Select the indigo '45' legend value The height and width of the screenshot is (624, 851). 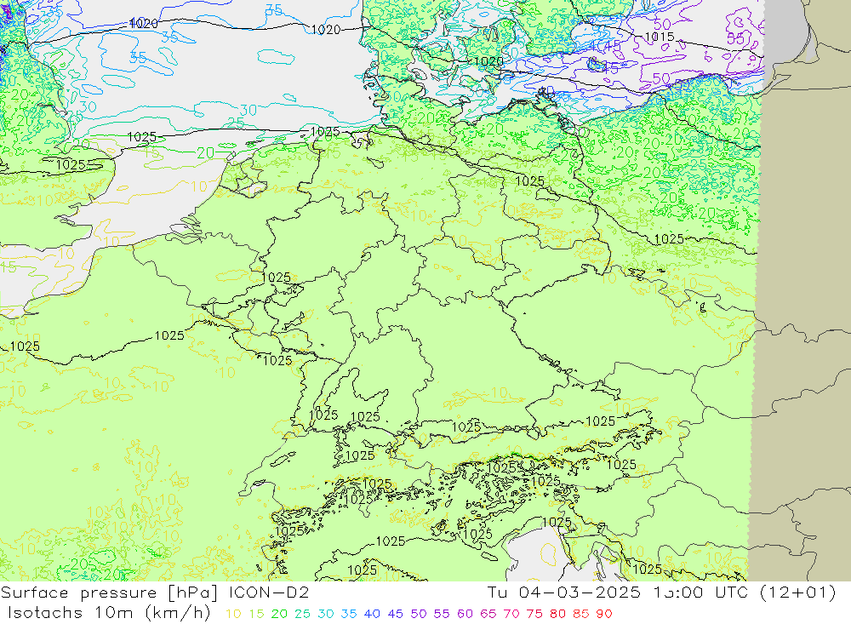point(396,614)
